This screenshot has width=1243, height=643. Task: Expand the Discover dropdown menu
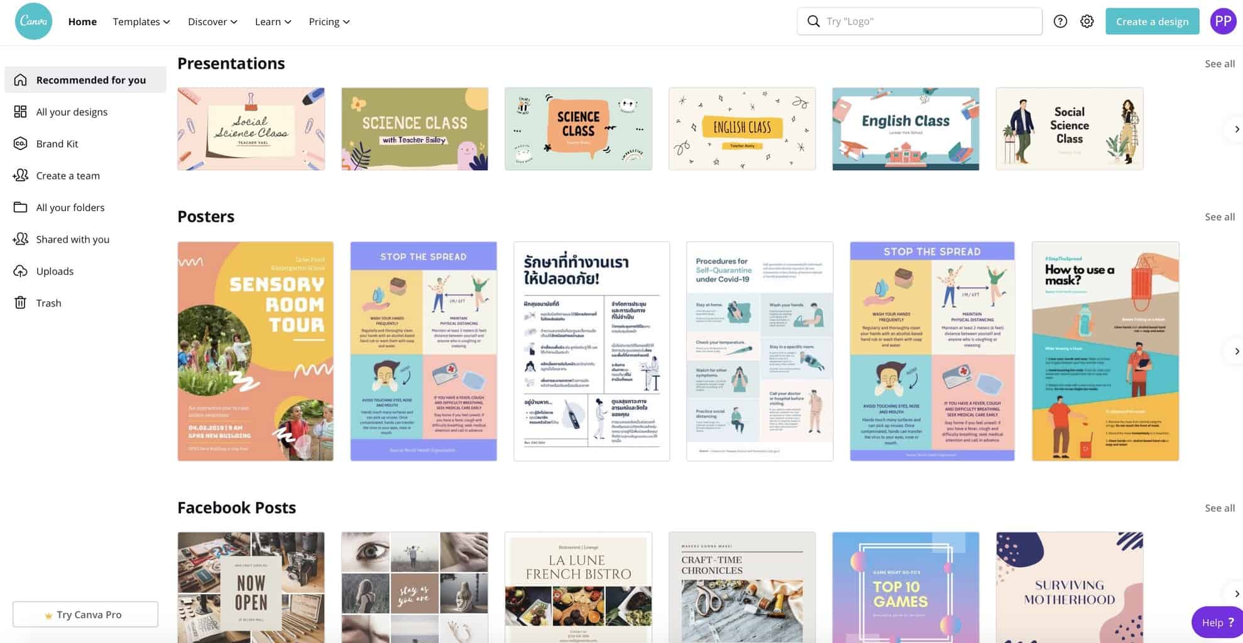(212, 21)
